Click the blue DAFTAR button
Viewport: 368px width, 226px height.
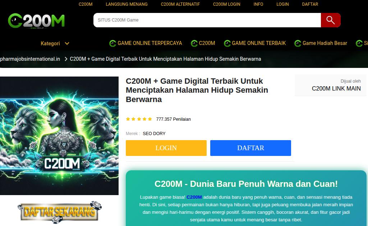click(x=250, y=148)
